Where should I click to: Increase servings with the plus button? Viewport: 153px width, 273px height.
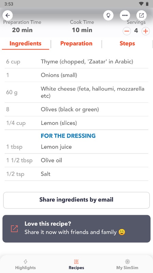(x=146, y=31)
